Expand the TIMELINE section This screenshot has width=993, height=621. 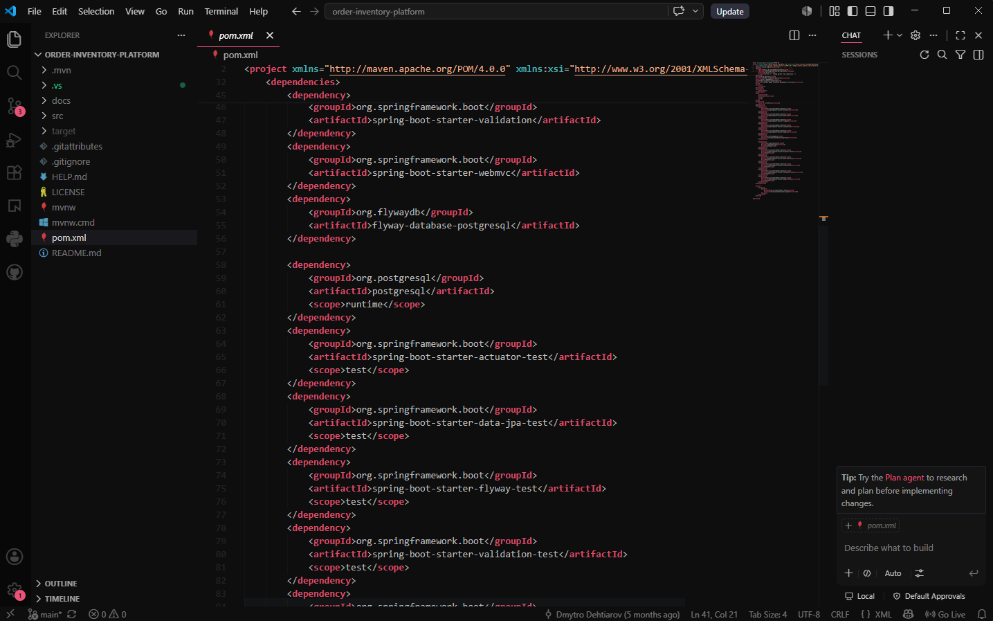pos(114,599)
